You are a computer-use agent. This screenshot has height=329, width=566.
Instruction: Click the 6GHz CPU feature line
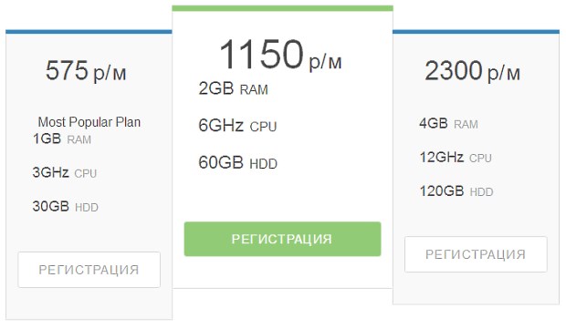[x=237, y=126]
